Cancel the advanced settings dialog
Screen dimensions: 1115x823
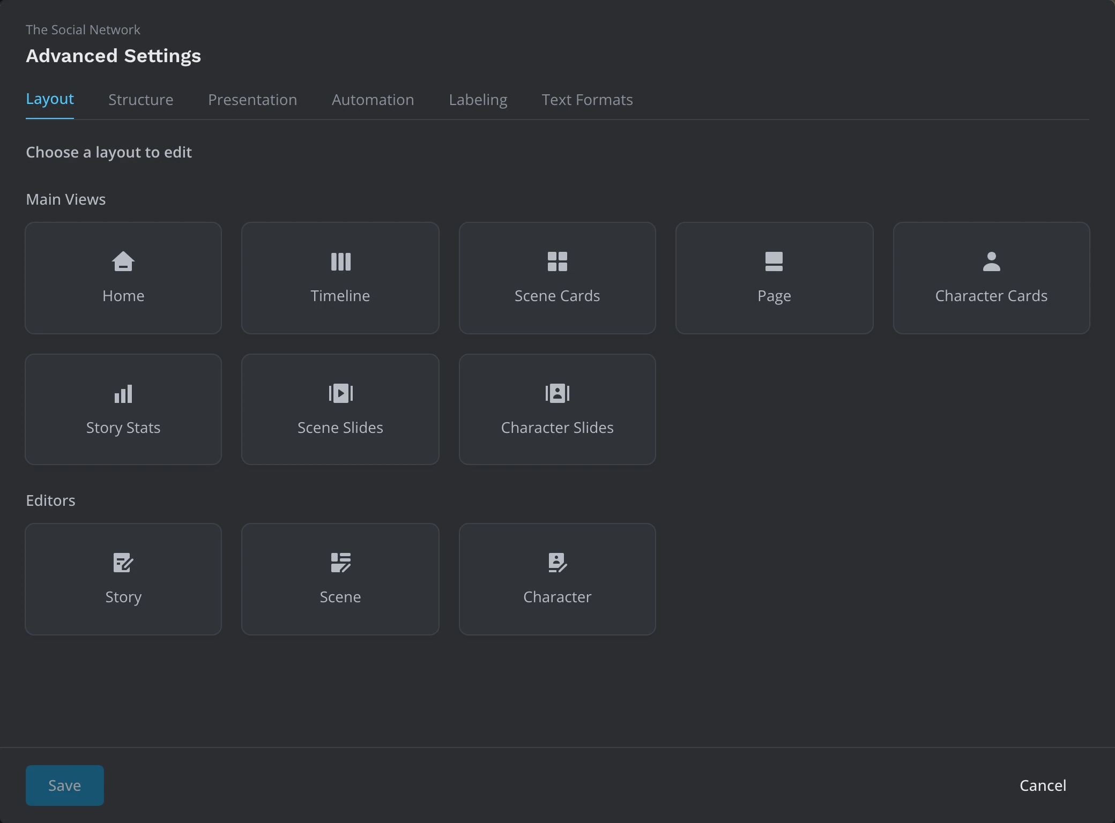(x=1043, y=785)
